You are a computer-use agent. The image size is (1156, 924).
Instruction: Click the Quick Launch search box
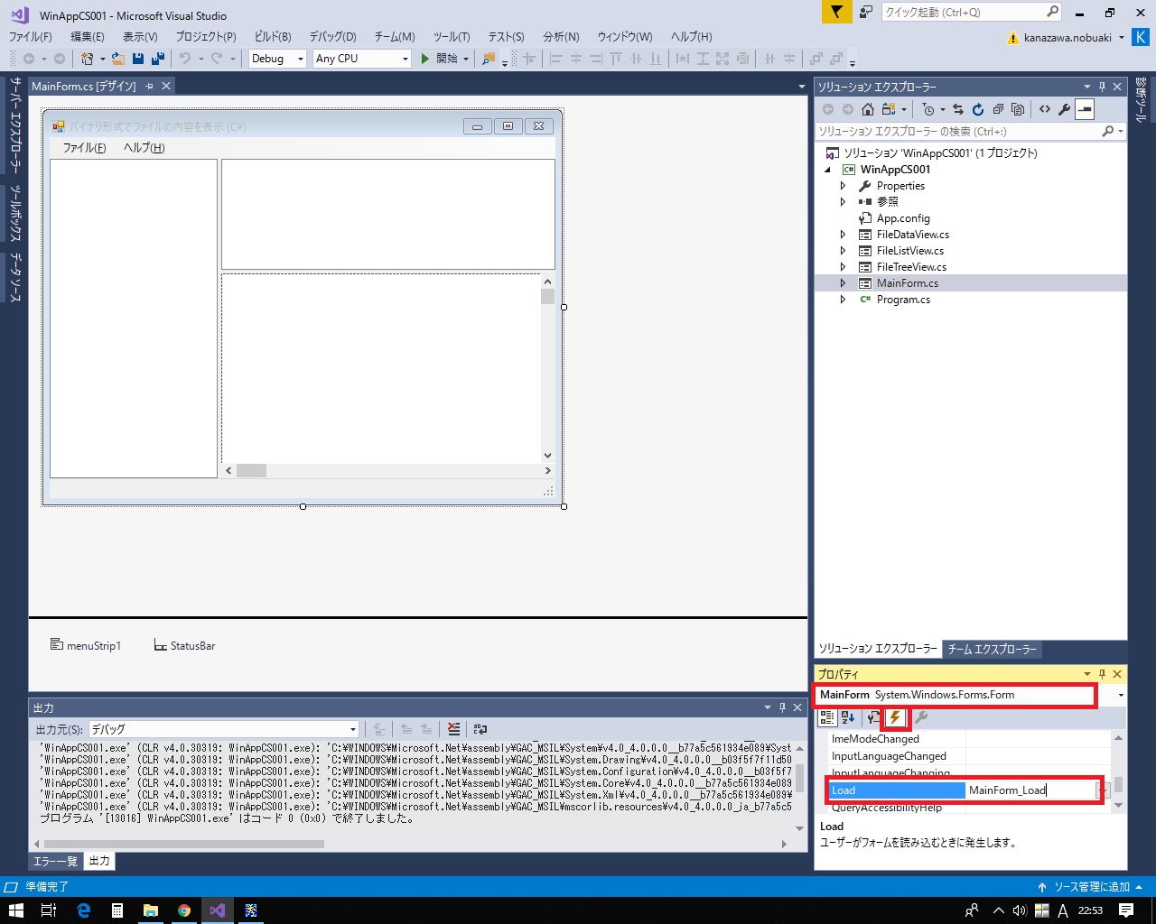pyautogui.click(x=964, y=12)
